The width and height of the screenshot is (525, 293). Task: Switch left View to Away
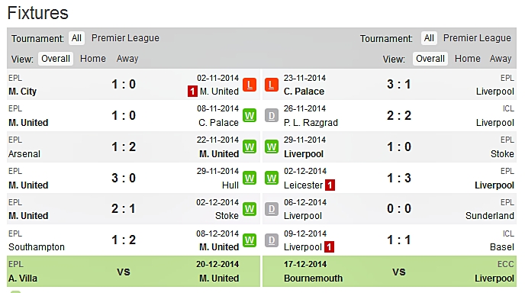127,59
